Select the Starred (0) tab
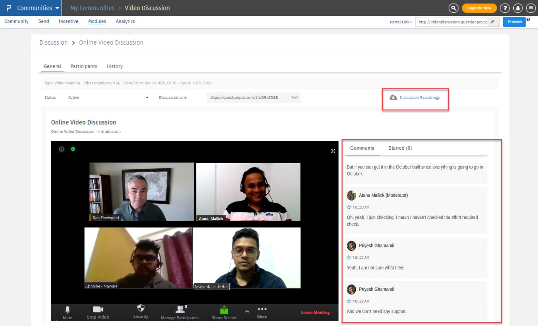 point(400,148)
